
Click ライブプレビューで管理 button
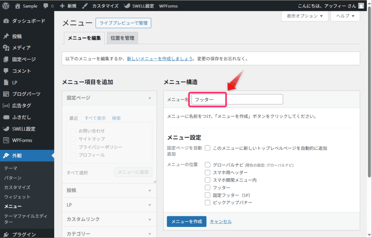(x=124, y=23)
